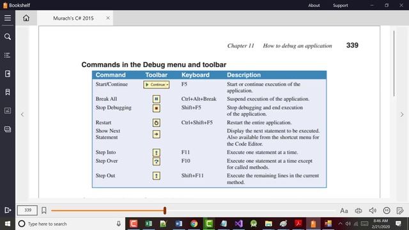The width and height of the screenshot is (409, 230).
Task: Click the Break All pause icon in table
Action: pos(156,99)
